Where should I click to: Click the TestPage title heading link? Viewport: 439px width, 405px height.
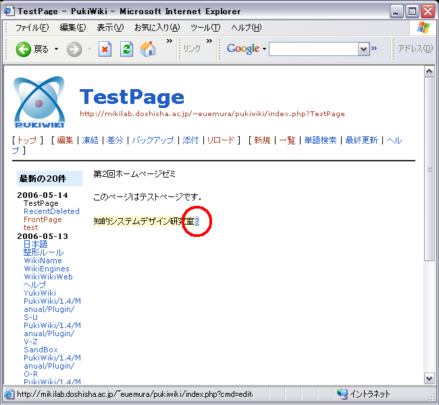click(x=132, y=97)
